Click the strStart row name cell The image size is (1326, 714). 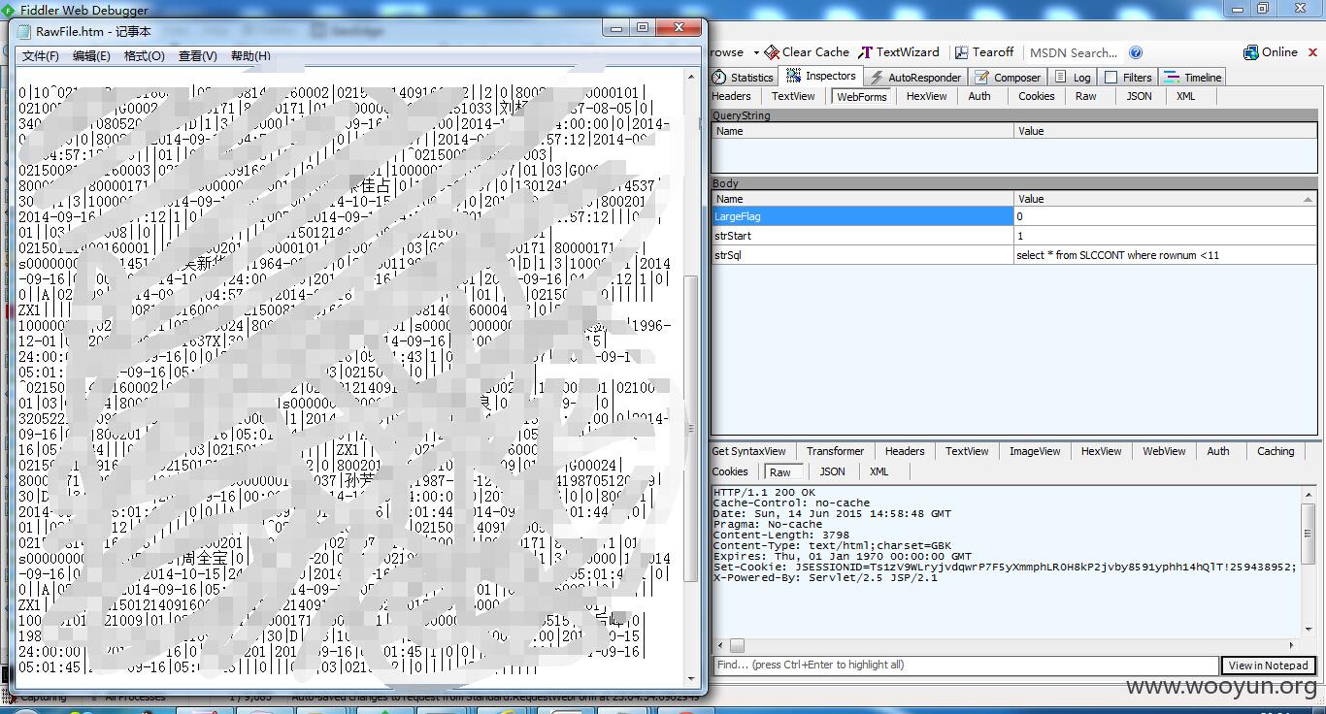[x=863, y=236]
